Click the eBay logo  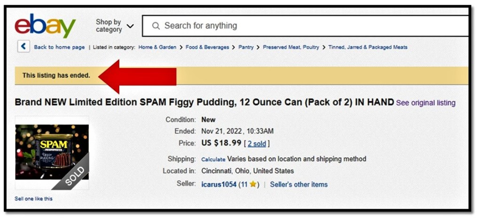pyautogui.click(x=45, y=25)
